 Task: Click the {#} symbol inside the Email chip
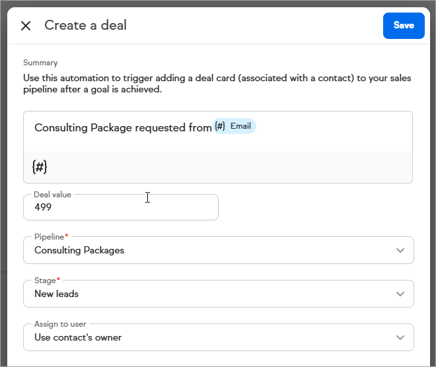pos(221,127)
